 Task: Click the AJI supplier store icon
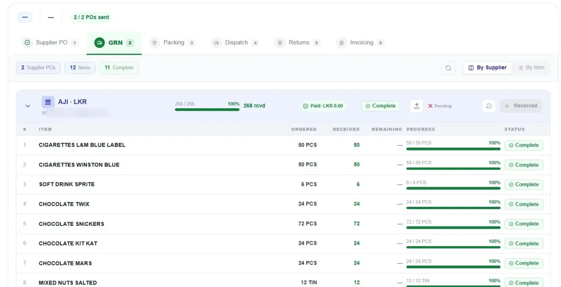point(48,102)
